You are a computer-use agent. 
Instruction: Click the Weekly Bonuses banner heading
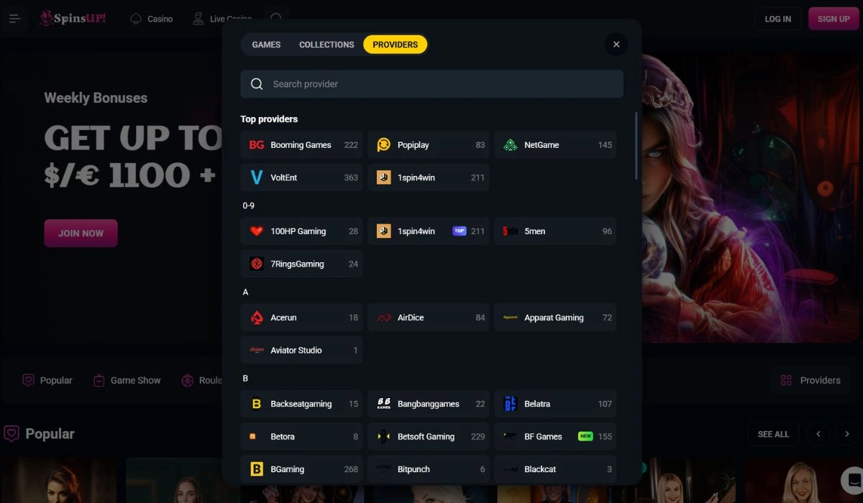coord(96,98)
